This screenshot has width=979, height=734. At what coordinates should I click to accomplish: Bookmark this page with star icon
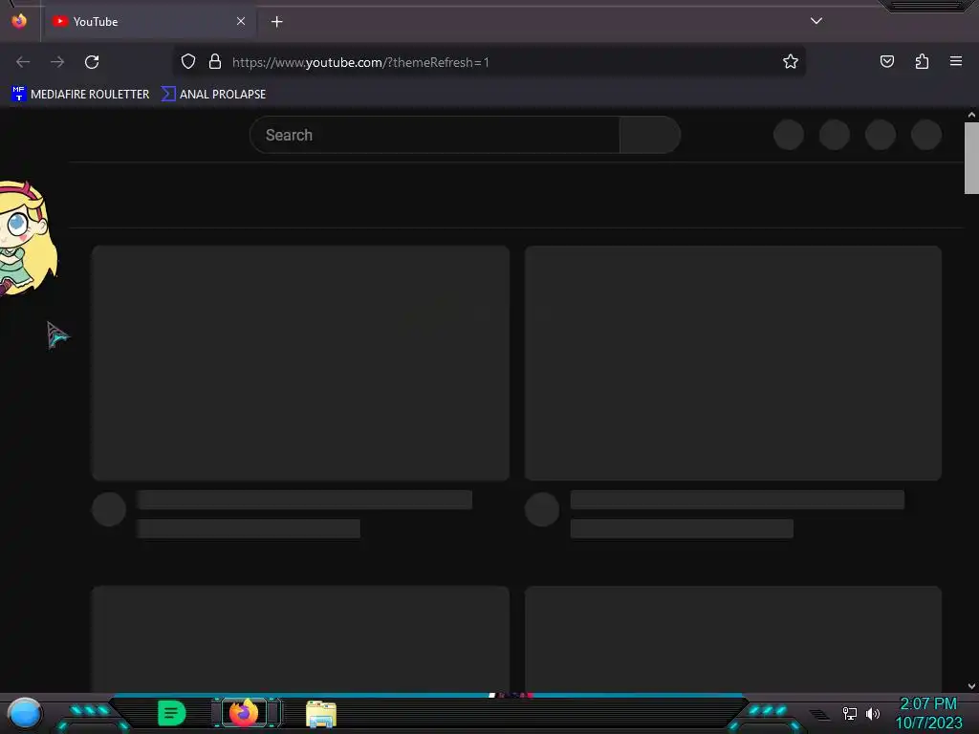coord(791,62)
